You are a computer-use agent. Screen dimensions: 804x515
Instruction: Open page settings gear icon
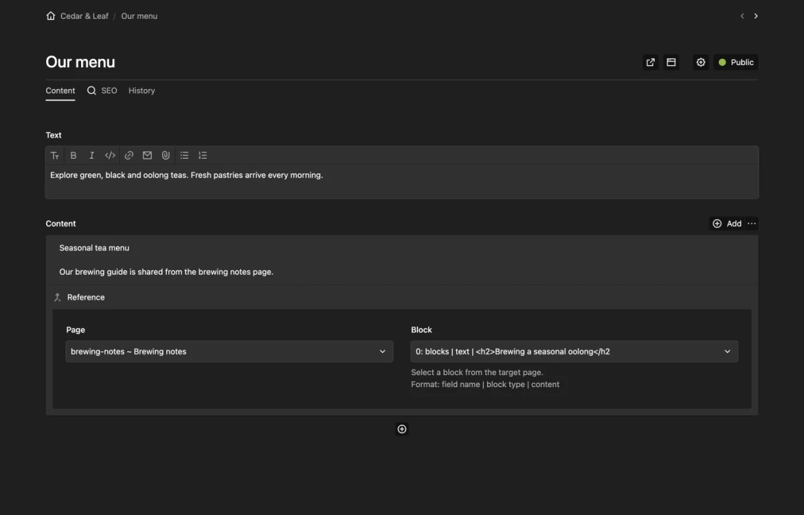pyautogui.click(x=701, y=62)
